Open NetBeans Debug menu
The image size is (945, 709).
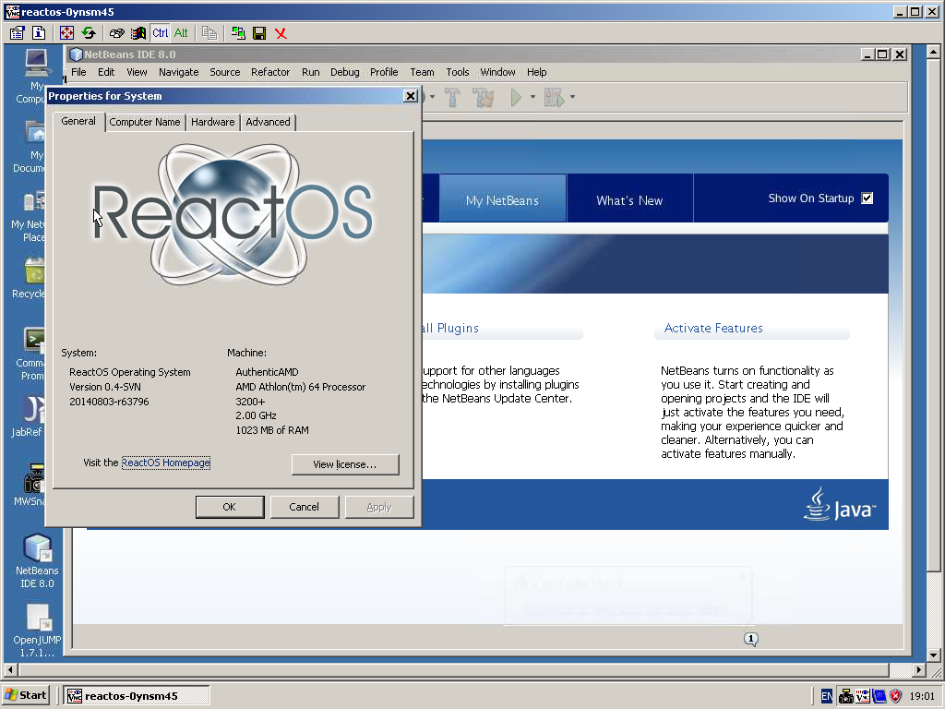tap(345, 72)
